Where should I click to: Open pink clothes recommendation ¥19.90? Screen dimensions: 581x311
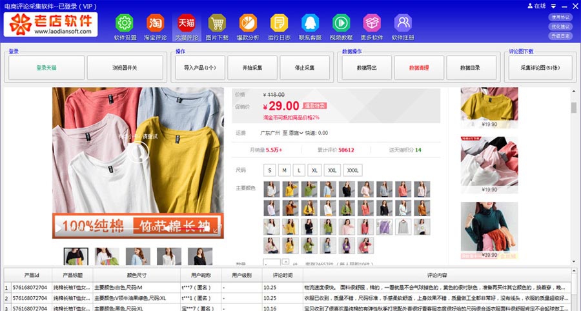pos(489,165)
